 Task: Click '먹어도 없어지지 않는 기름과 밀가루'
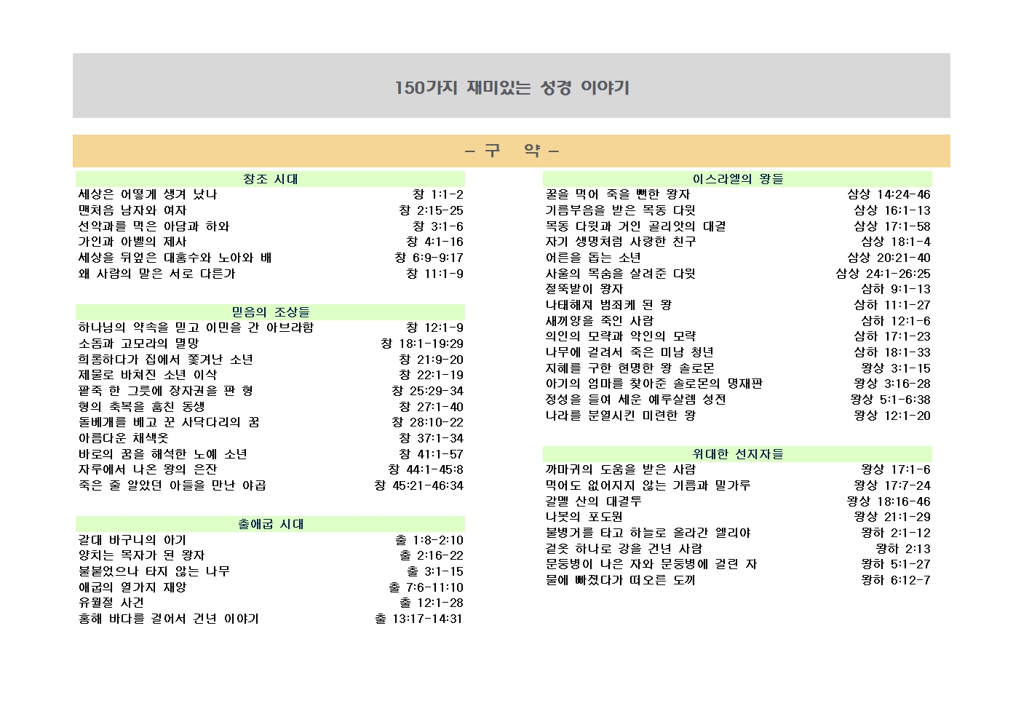pyautogui.click(x=648, y=485)
